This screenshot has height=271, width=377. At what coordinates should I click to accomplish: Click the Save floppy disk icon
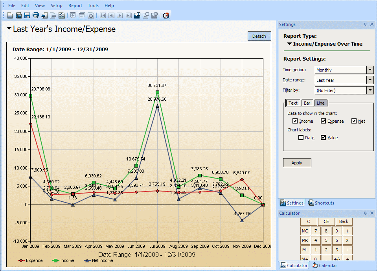click(27, 16)
